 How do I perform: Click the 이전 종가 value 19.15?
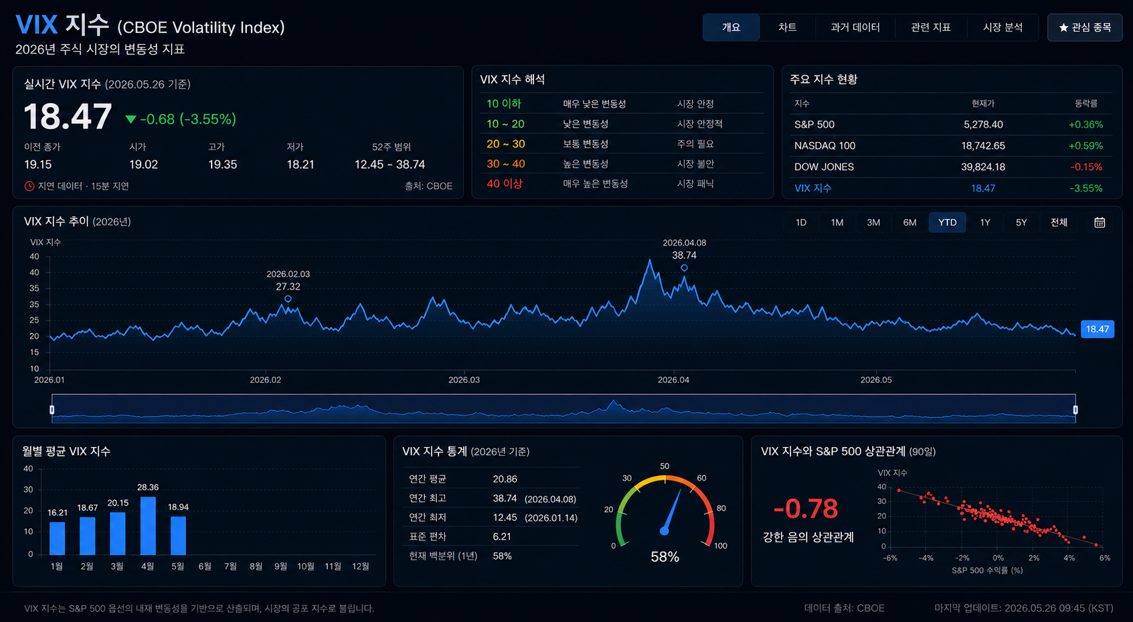click(37, 165)
